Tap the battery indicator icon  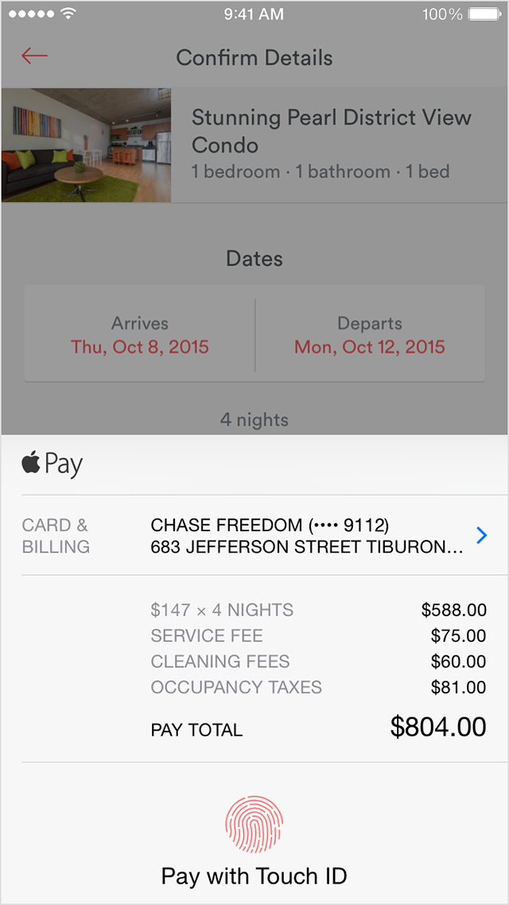click(x=484, y=14)
